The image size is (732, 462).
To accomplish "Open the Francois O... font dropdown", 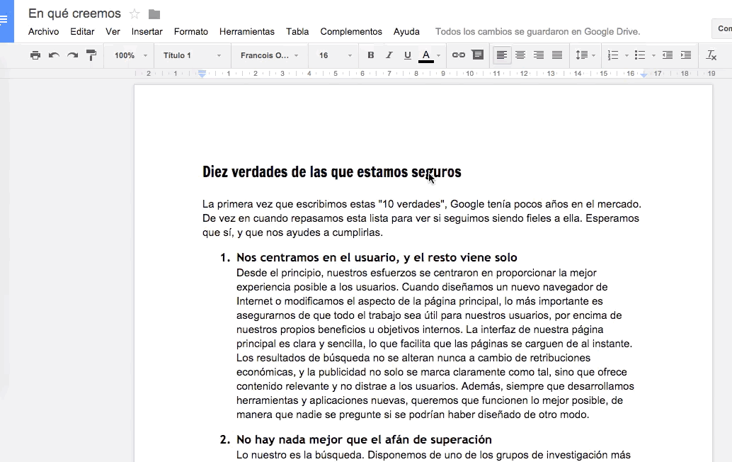I will tap(269, 55).
